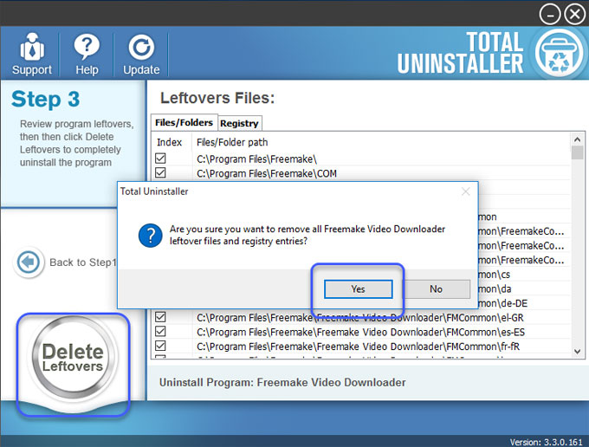Uncheck the Freemake\COM folder checkbox
This screenshot has height=447, width=589.
pyautogui.click(x=160, y=172)
